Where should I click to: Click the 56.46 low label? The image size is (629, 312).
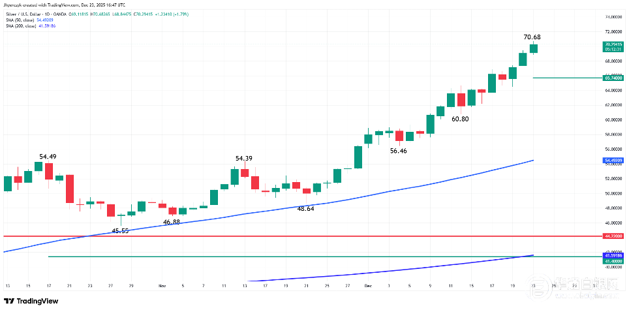point(399,151)
